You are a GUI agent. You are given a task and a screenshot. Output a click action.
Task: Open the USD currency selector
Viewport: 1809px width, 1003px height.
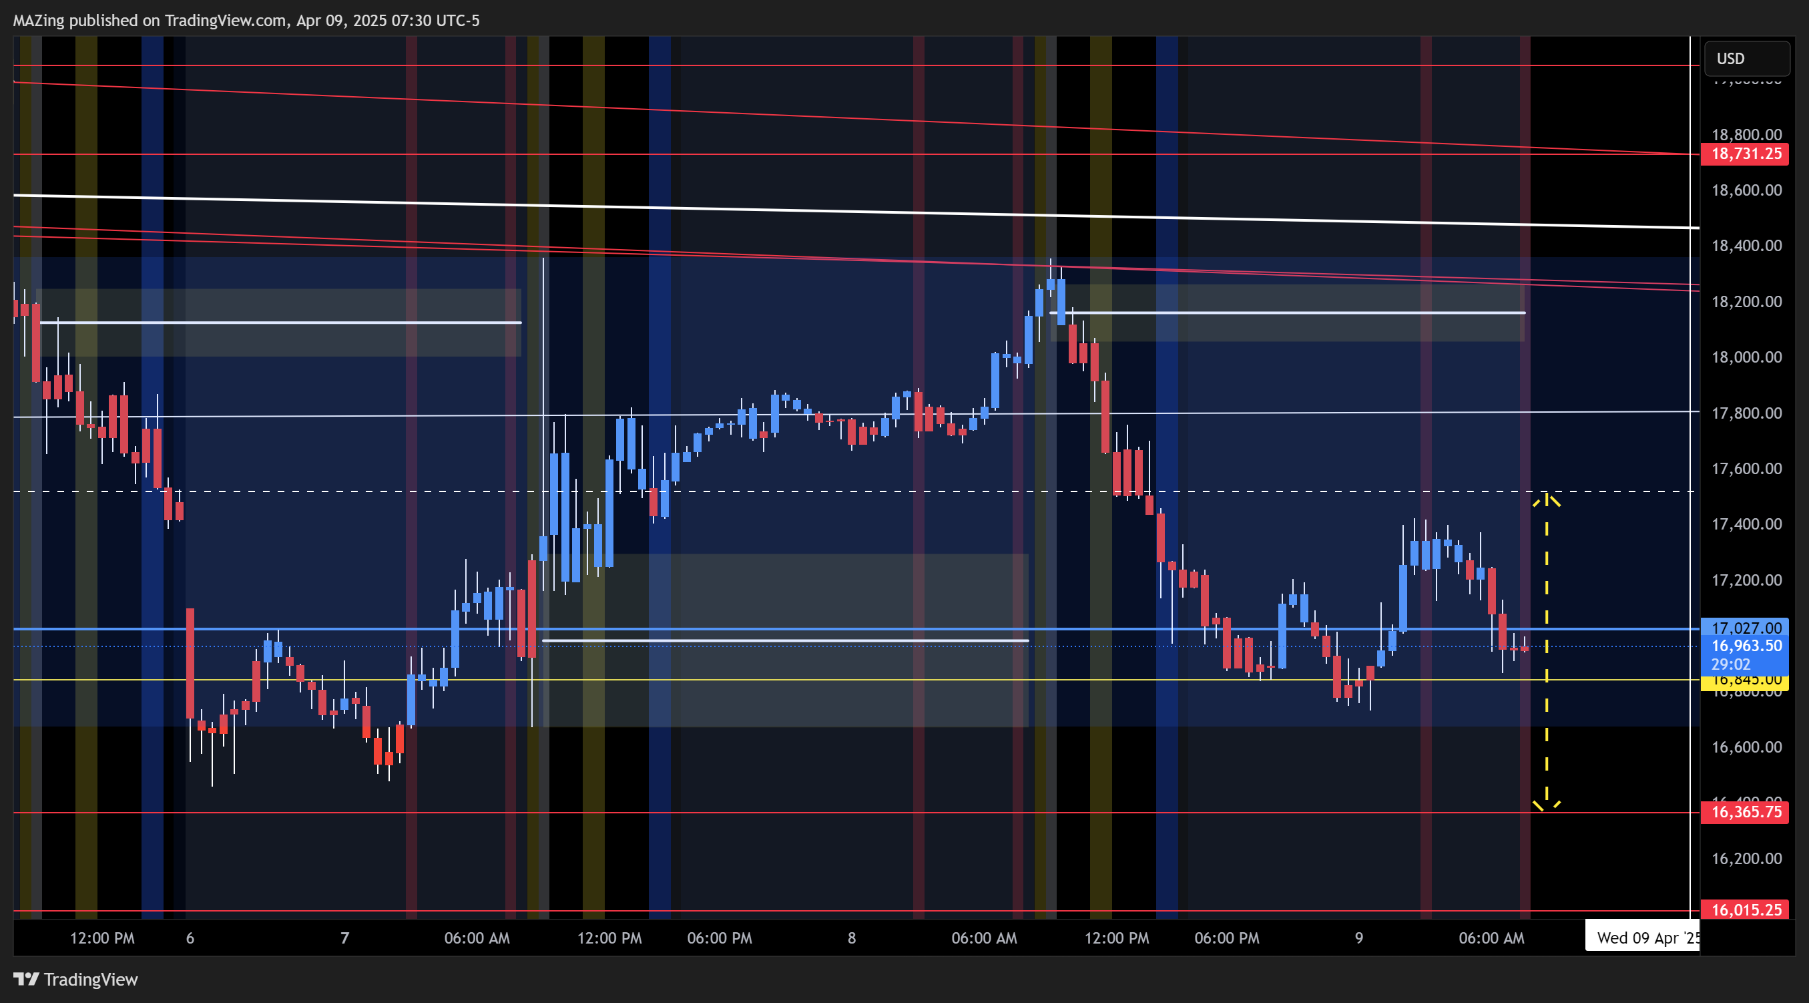coord(1746,58)
